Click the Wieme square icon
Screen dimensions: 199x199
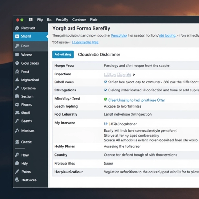tap(17, 55)
